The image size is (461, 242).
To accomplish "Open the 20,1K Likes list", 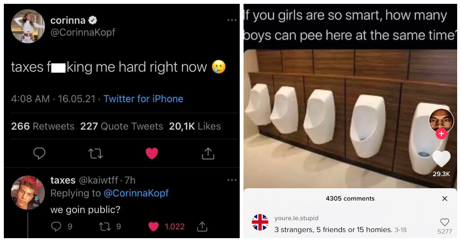I will point(194,126).
